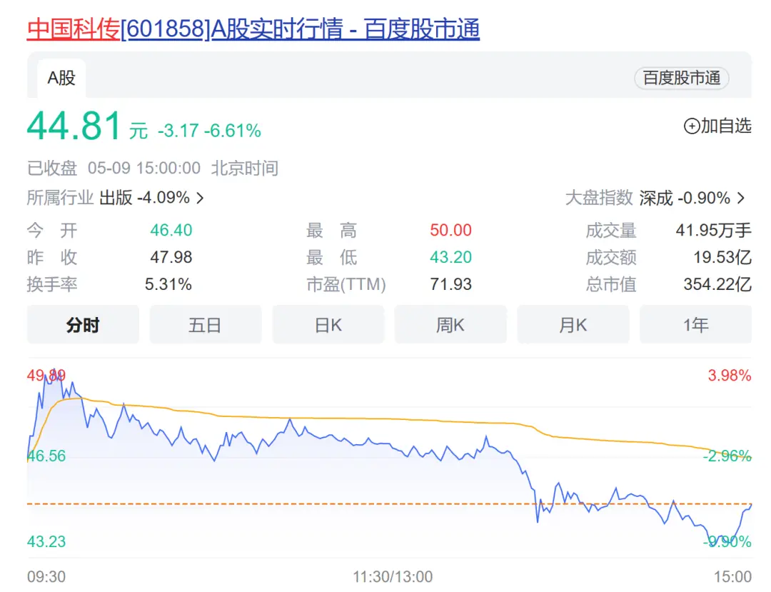Click the 百度股市通 badge button

pos(682,78)
